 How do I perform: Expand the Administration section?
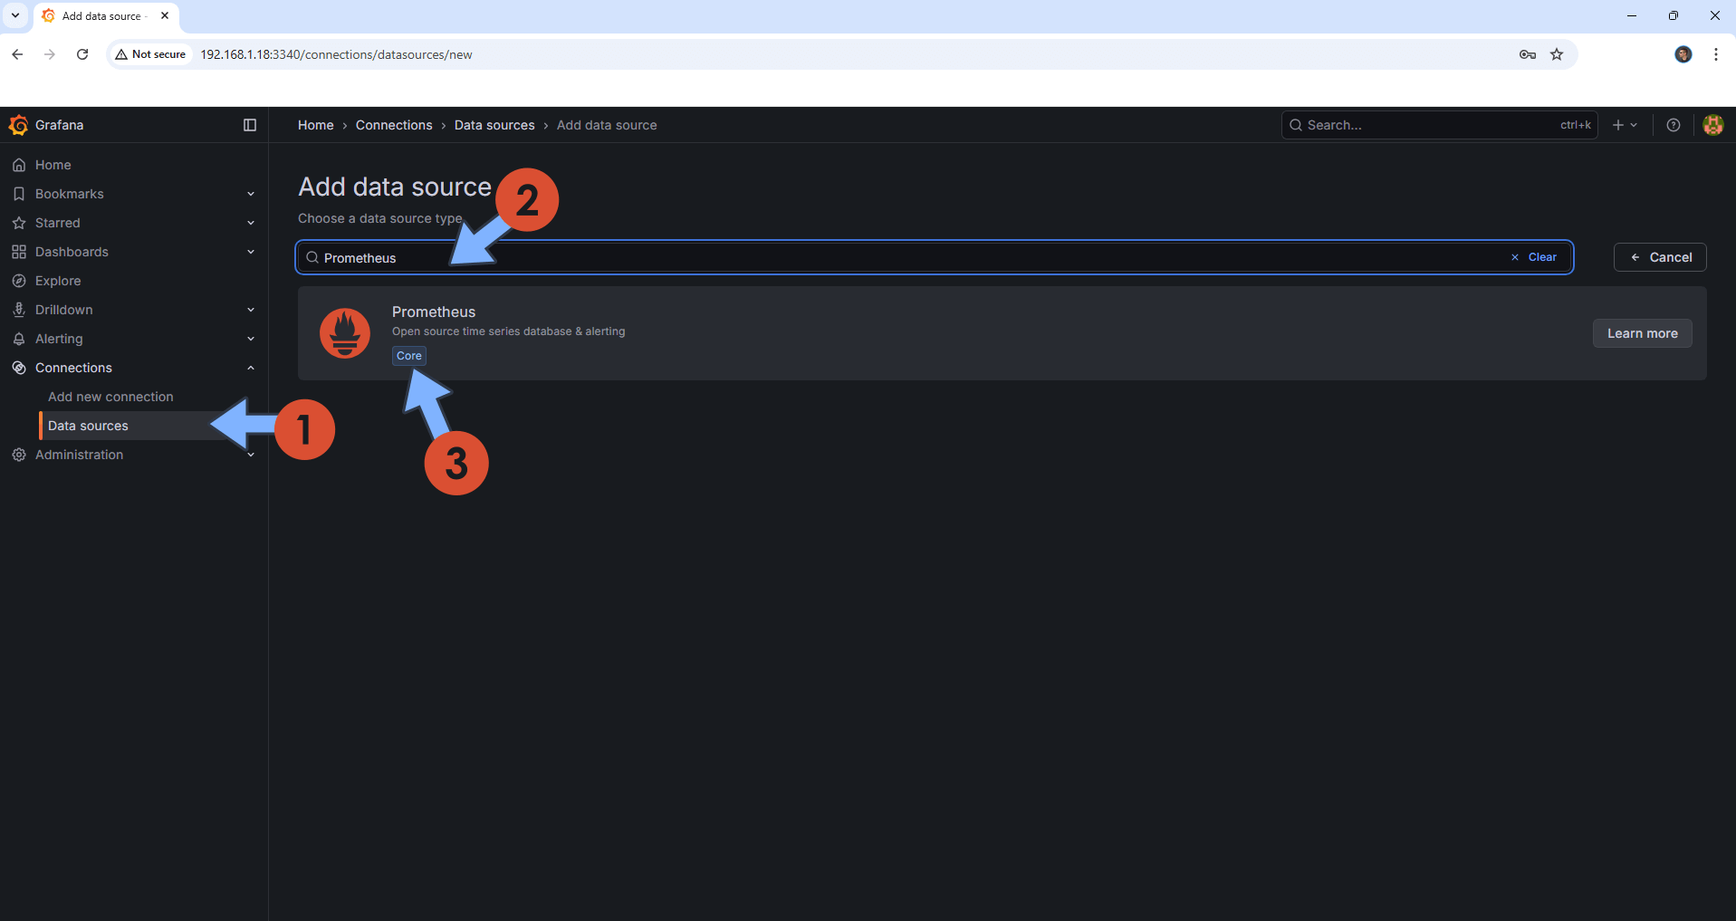click(251, 455)
